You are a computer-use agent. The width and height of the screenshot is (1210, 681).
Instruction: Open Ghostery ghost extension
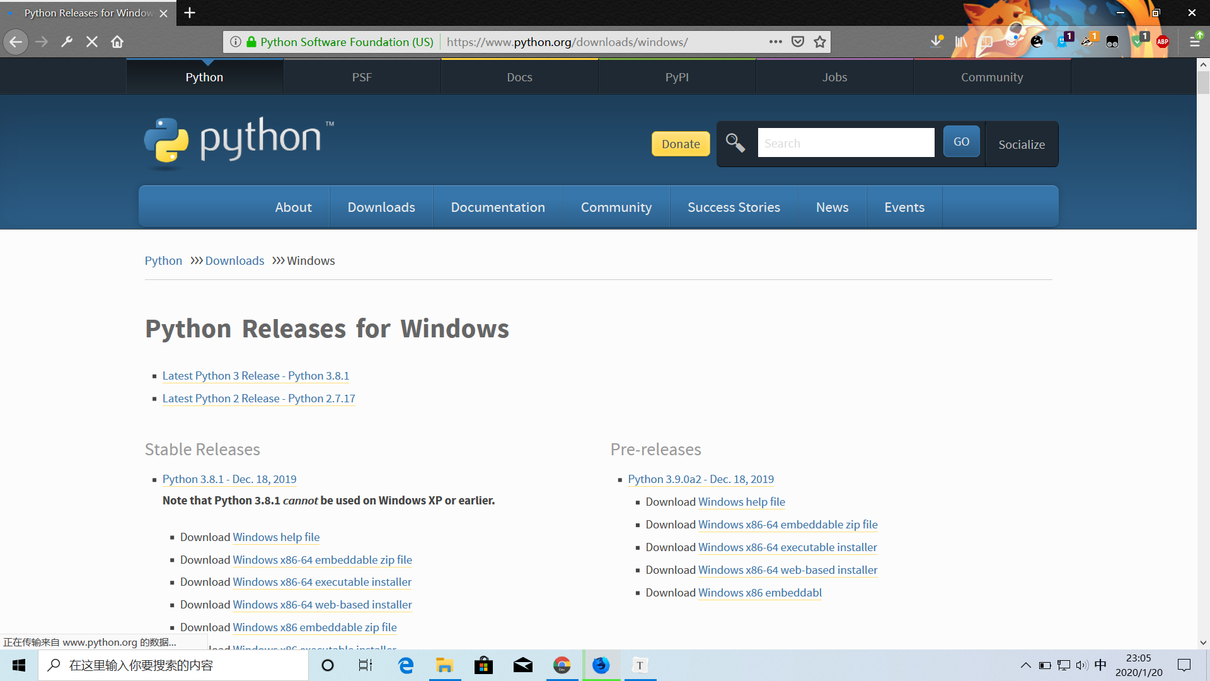pyautogui.click(x=1064, y=40)
